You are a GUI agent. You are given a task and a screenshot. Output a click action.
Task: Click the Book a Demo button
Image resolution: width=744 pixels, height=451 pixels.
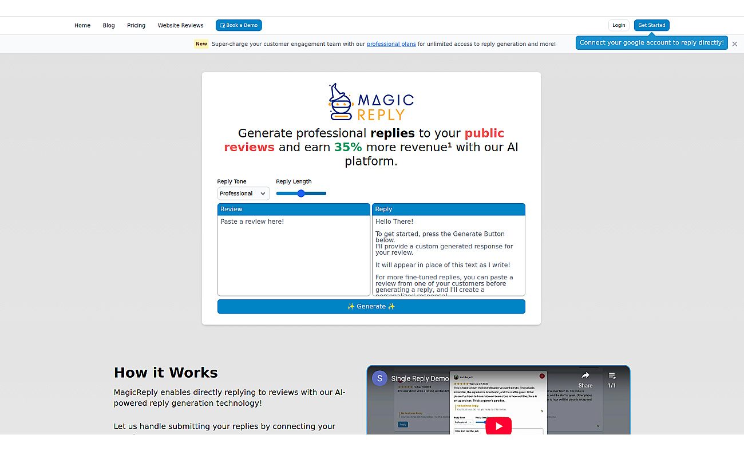point(239,25)
